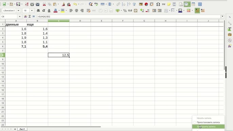The image size is (233, 131).
Task: Click the Paste clipboard icon
Action: click(55, 4)
